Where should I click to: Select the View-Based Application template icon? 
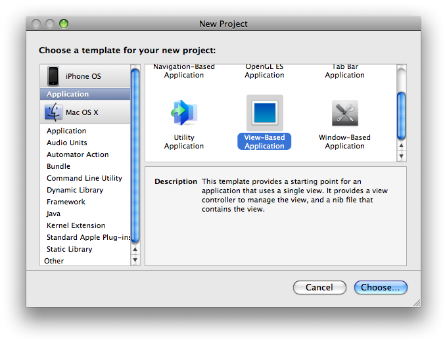pyautogui.click(x=265, y=113)
